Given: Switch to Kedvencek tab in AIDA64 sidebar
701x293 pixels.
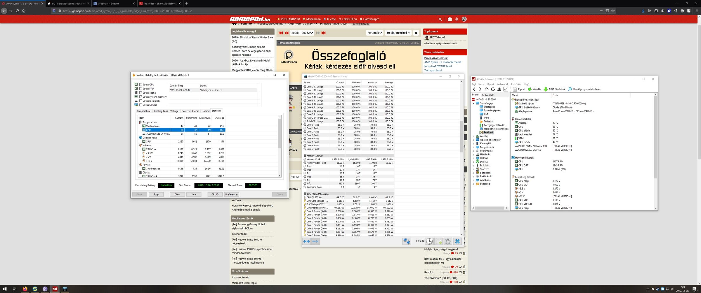Looking at the screenshot, I should [487, 95].
